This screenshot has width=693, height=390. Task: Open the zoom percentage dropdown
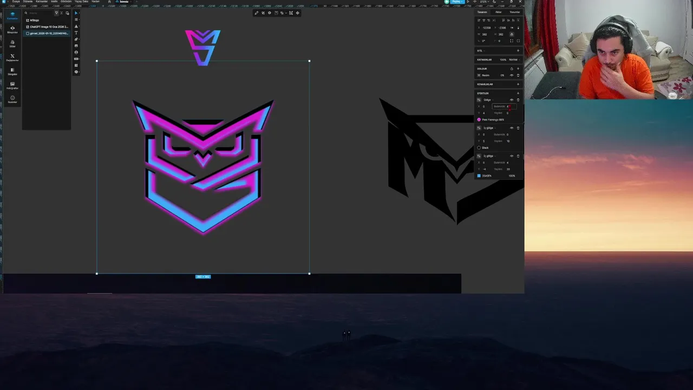click(486, 2)
